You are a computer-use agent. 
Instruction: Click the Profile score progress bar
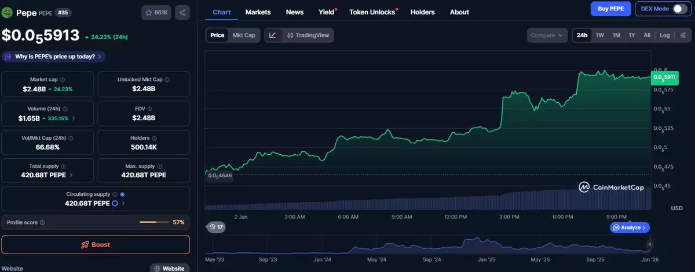155,222
